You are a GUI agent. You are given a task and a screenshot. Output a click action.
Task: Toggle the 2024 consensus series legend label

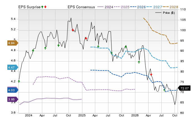tap(109, 7)
